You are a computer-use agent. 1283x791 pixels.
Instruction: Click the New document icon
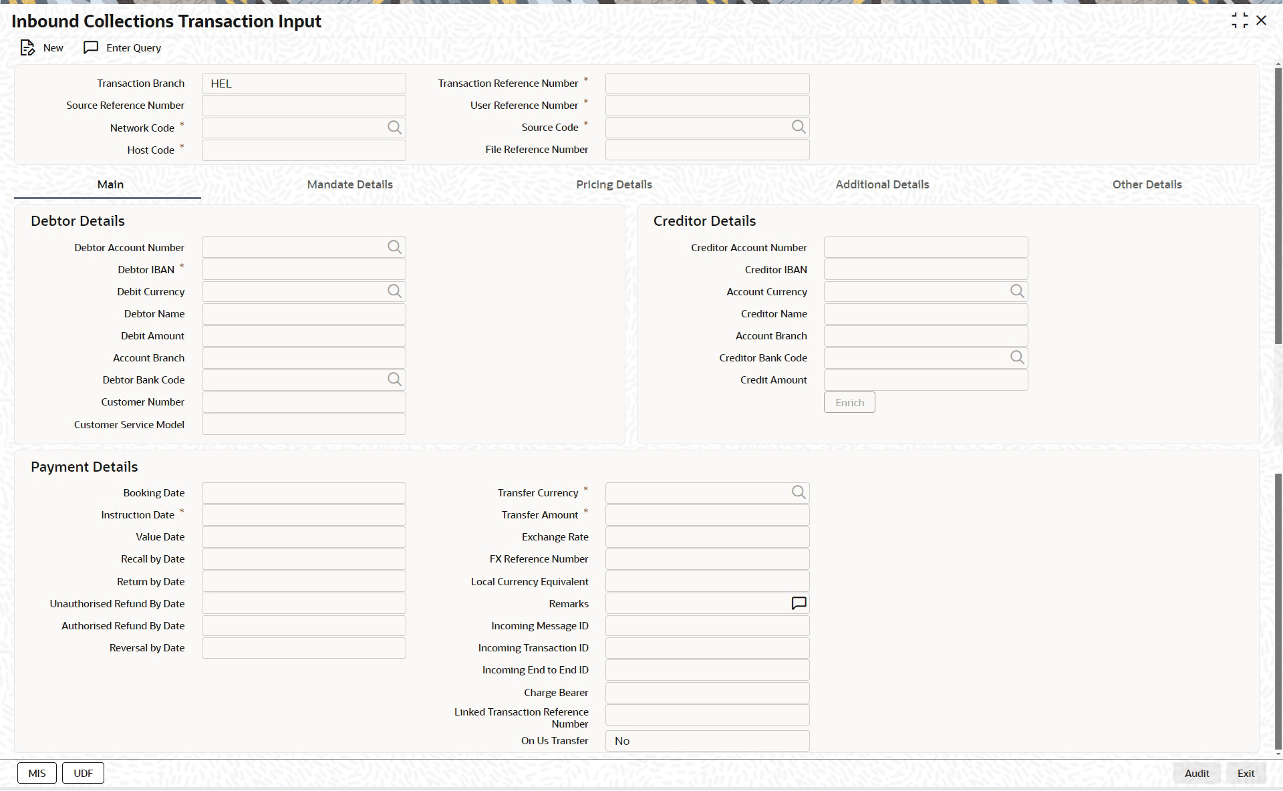[x=27, y=48]
